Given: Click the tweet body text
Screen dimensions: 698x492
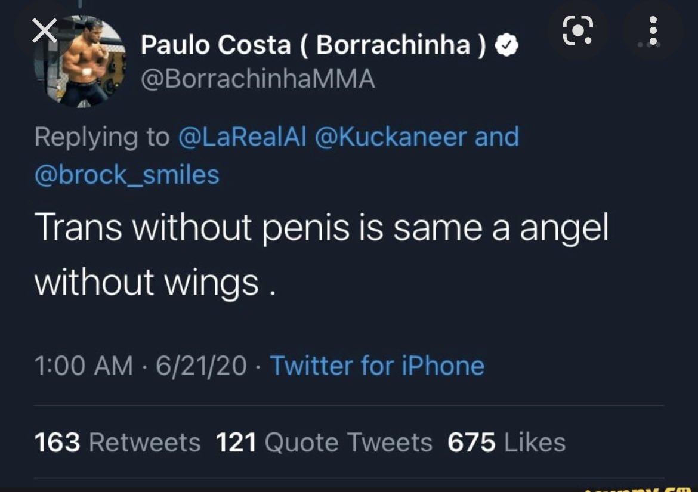Looking at the screenshot, I should pyautogui.click(x=321, y=254).
